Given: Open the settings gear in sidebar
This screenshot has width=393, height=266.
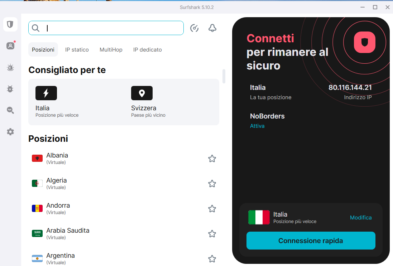Looking at the screenshot, I should 10,132.
